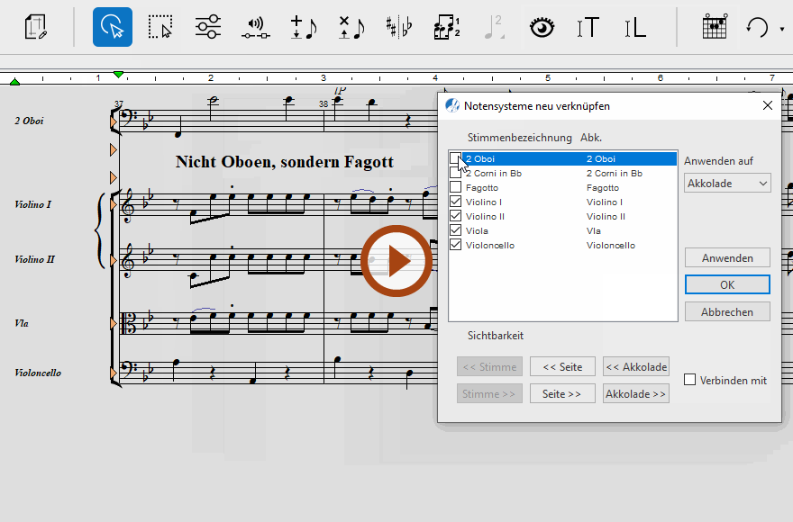793x522 pixels.
Task: Choose the accidentals sharp-flat tool
Action: pos(397,27)
